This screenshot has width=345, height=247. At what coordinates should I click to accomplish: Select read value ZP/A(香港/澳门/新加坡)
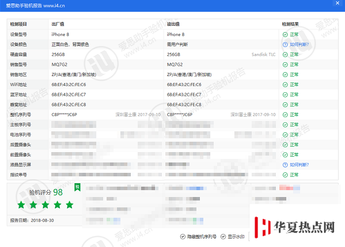tap(189, 75)
